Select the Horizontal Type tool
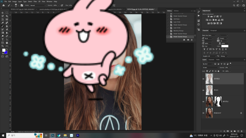 point(3,39)
